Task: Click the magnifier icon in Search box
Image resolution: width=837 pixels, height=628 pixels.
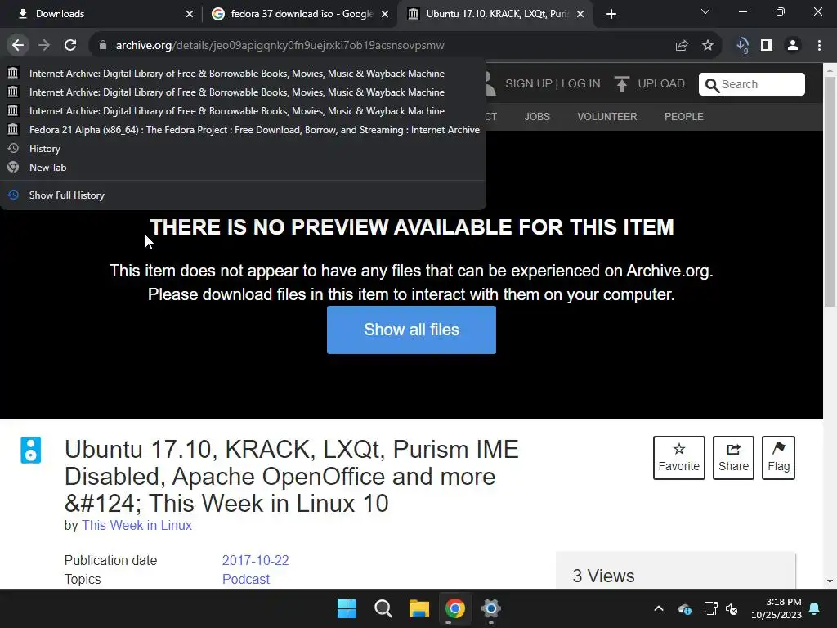Action: 712,85
